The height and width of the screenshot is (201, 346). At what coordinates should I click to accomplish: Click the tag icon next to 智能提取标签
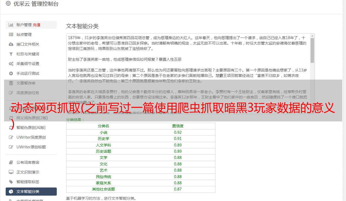[11, 182]
